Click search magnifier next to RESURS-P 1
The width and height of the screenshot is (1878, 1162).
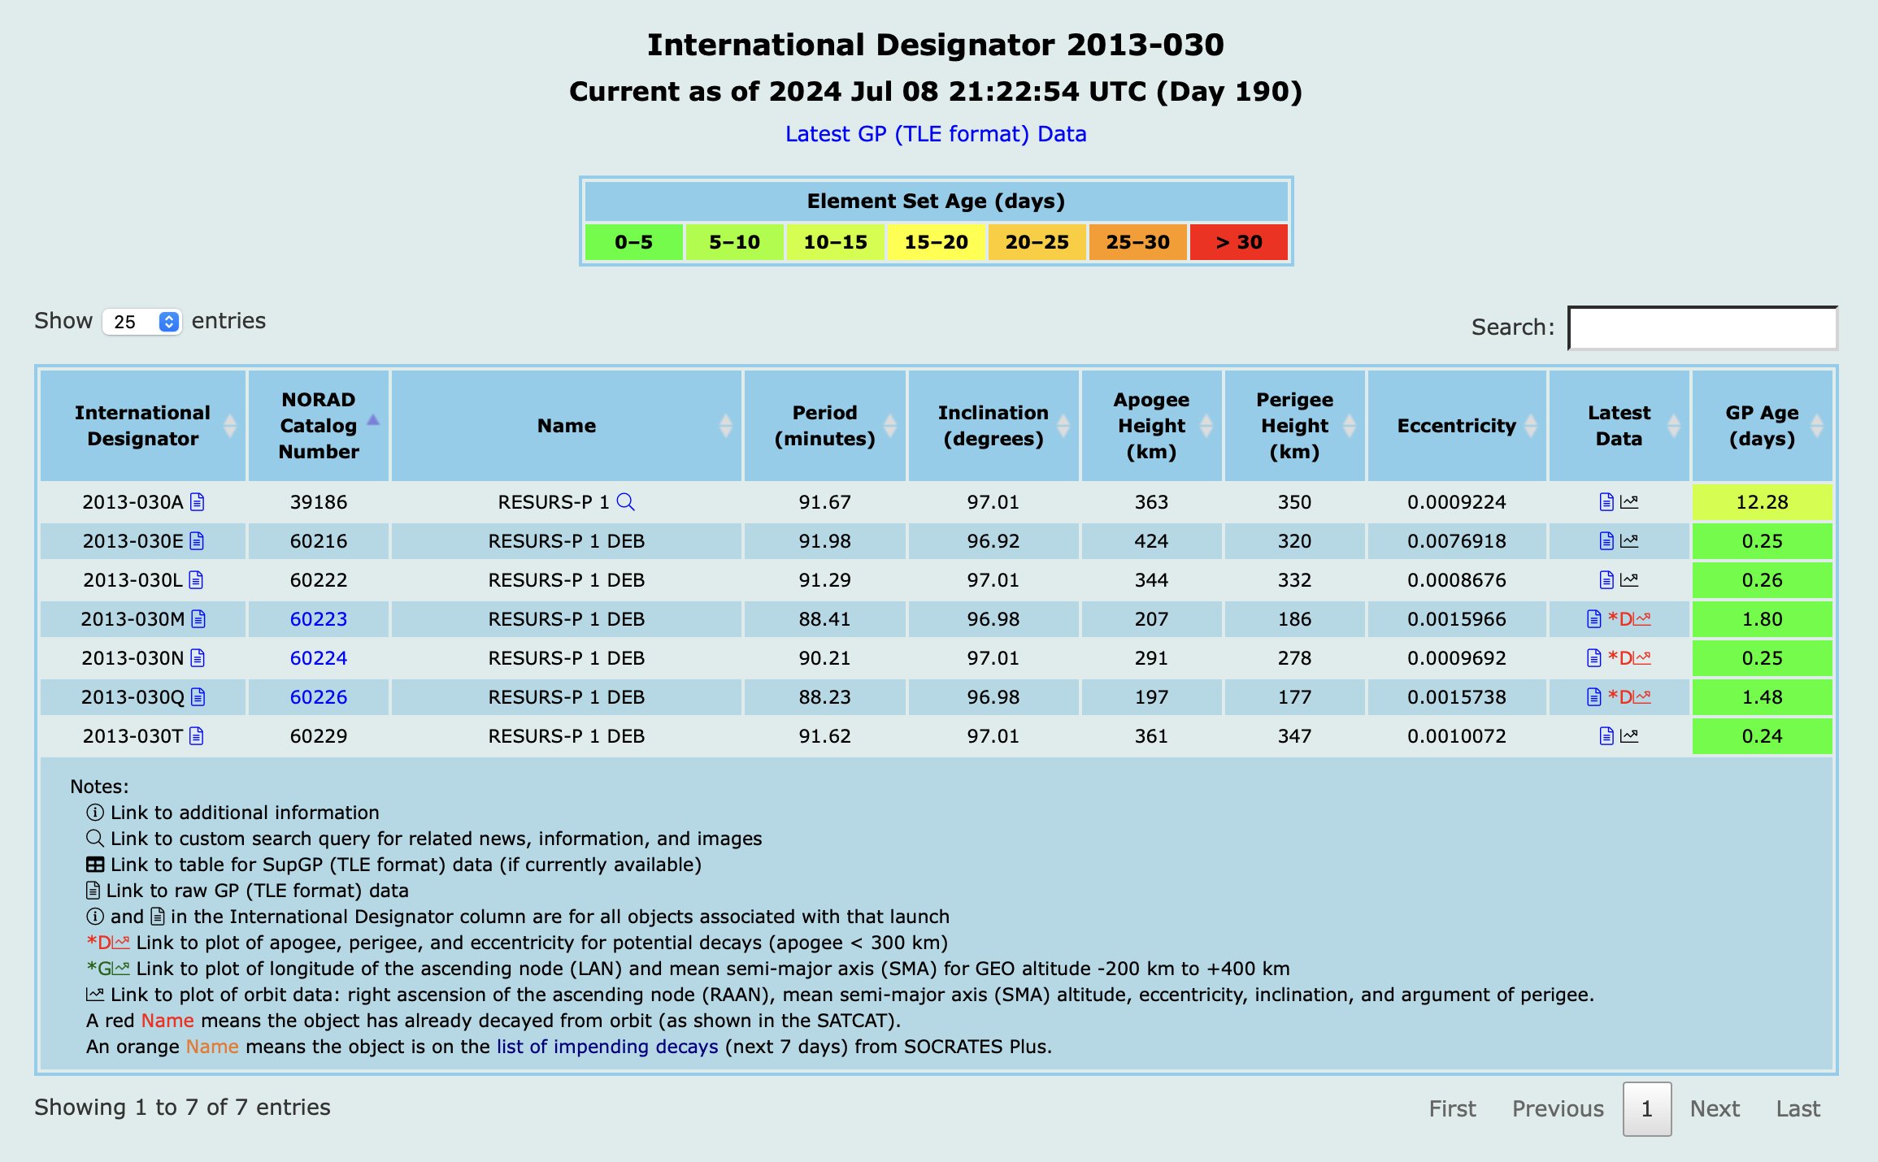coord(625,502)
